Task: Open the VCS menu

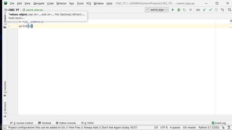Action: (88, 3)
